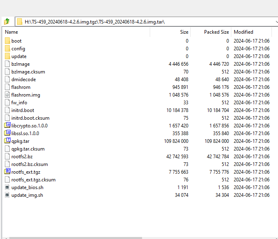Click the flashrom.img disc image icon
Viewport: 278px width, 239px height.
pyautogui.click(x=7, y=95)
